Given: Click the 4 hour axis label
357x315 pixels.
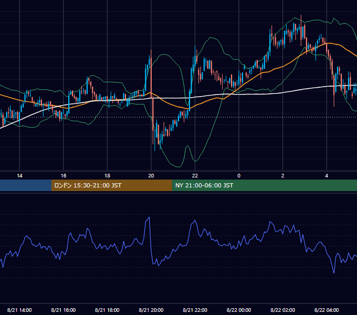Looking at the screenshot, I should pyautogui.click(x=327, y=176).
